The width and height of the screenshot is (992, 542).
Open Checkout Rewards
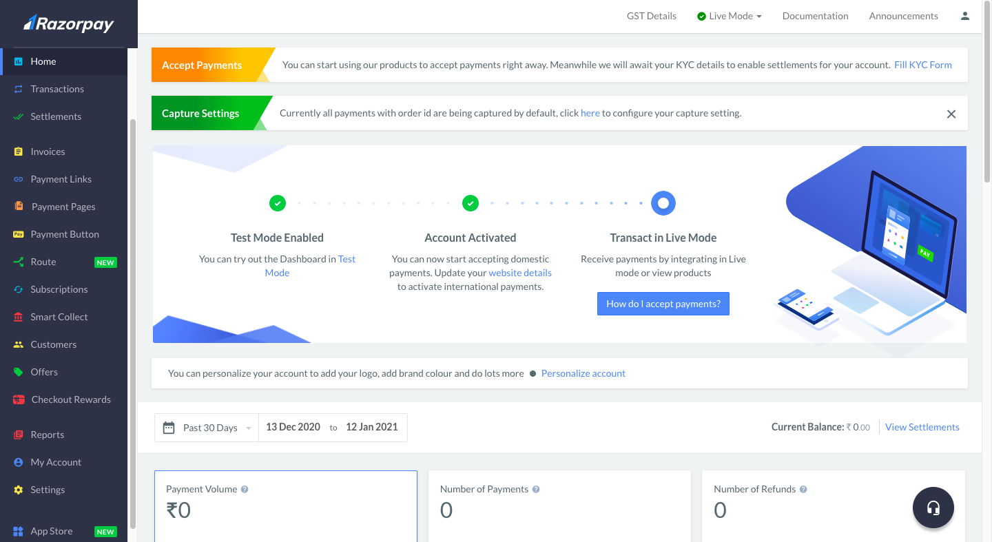[x=71, y=399]
